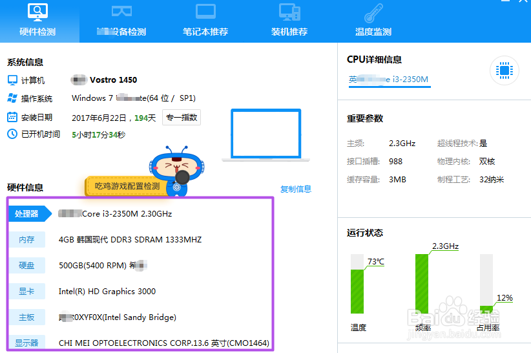Click the Windows logo icon beside 操作系统

(12, 98)
